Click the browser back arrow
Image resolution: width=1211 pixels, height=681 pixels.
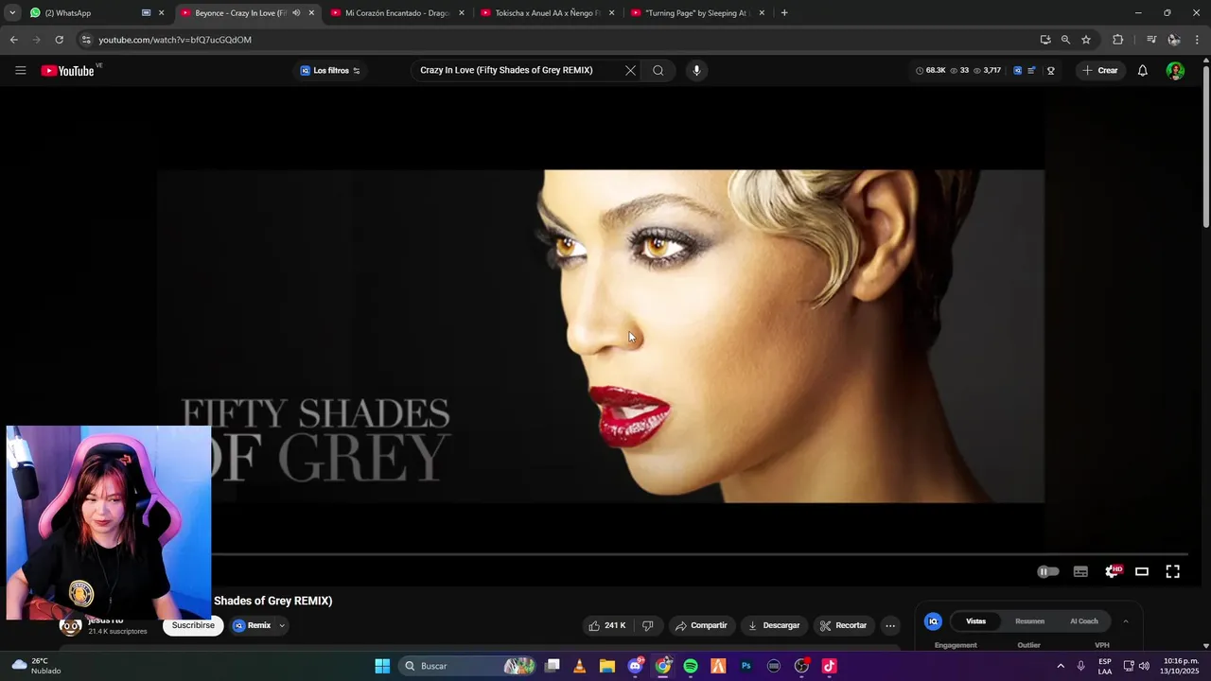coord(13,40)
